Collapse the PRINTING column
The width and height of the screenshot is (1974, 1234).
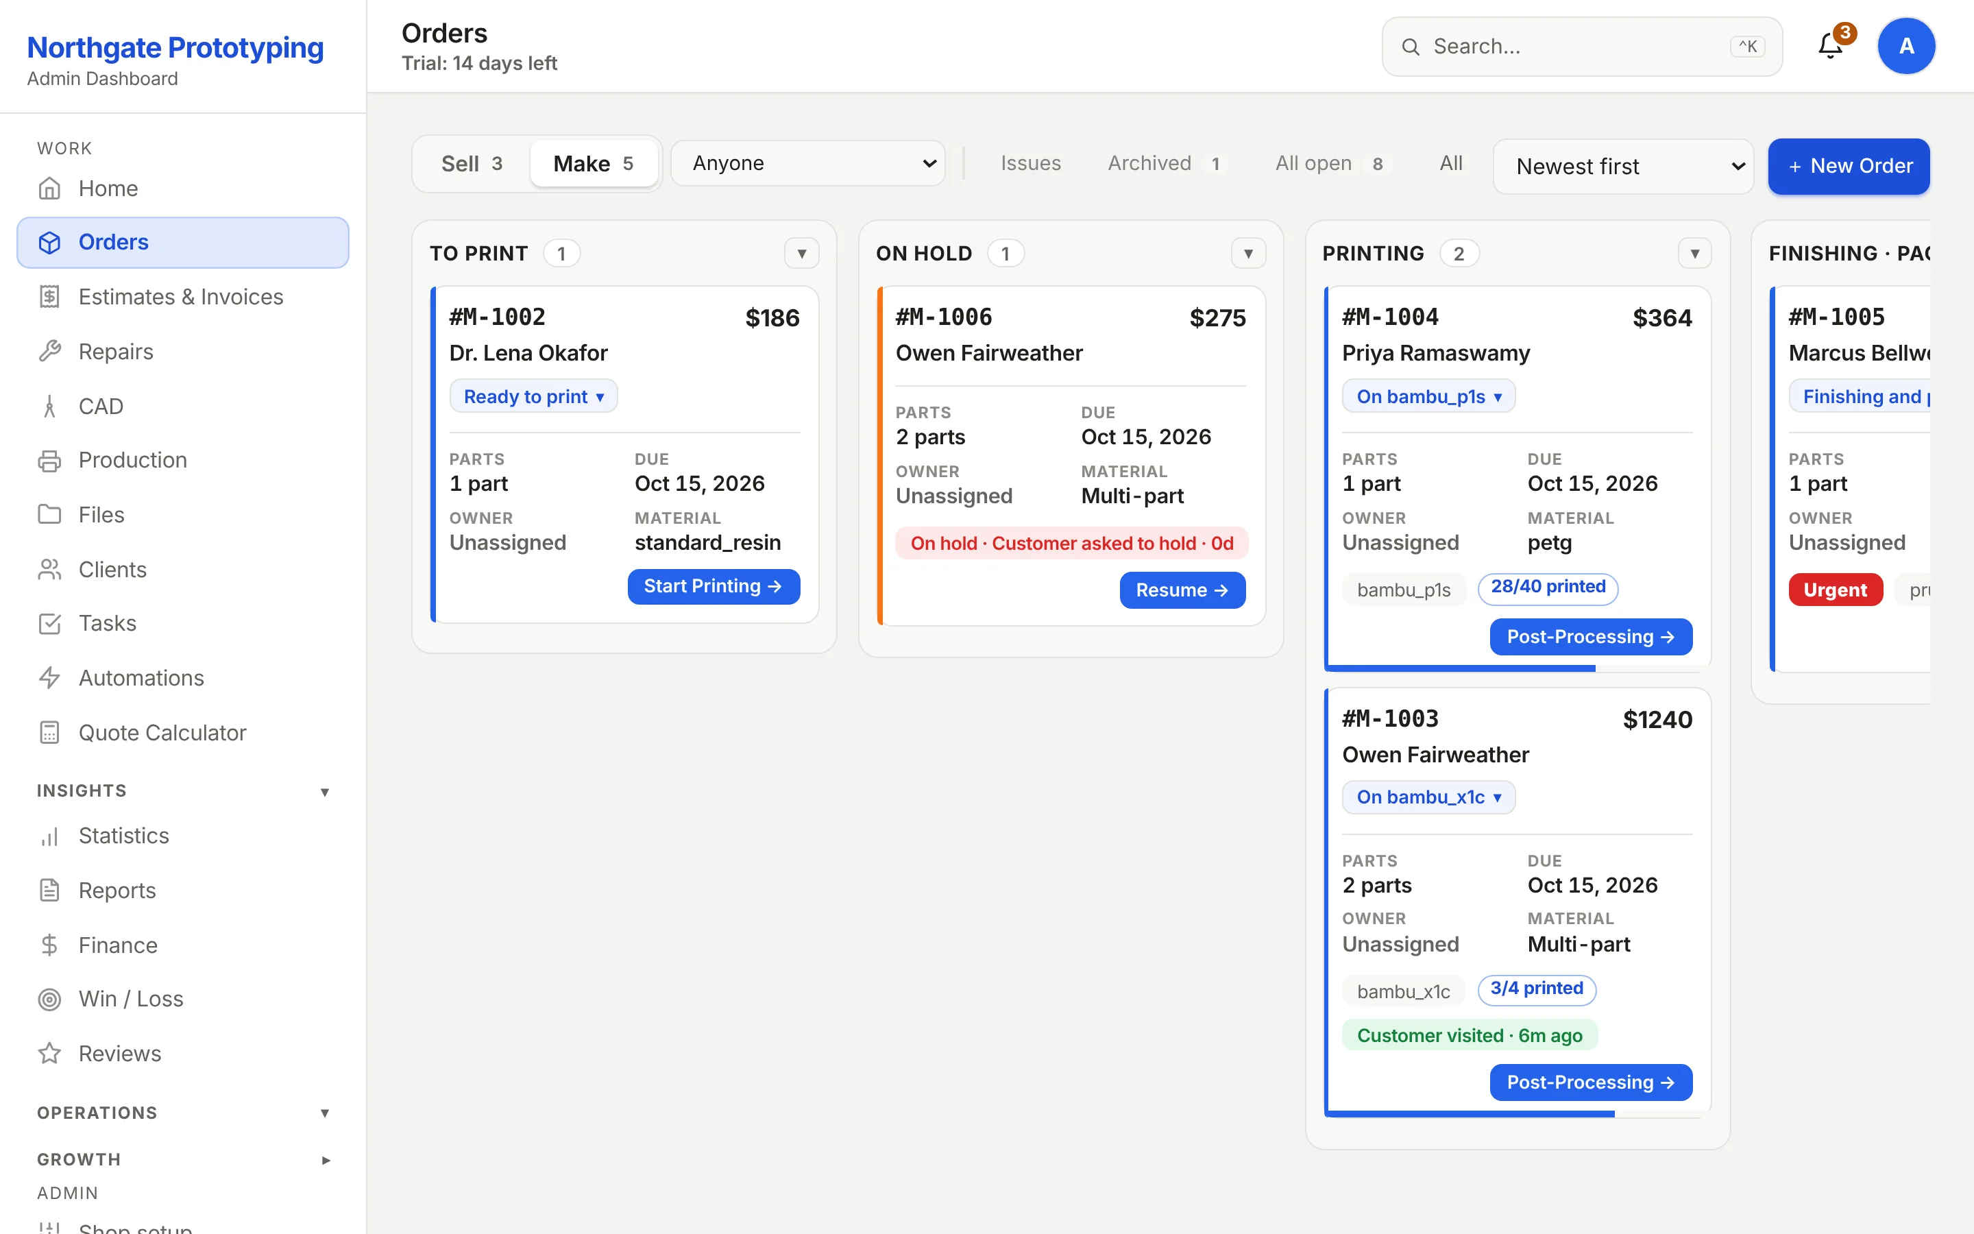(x=1695, y=254)
